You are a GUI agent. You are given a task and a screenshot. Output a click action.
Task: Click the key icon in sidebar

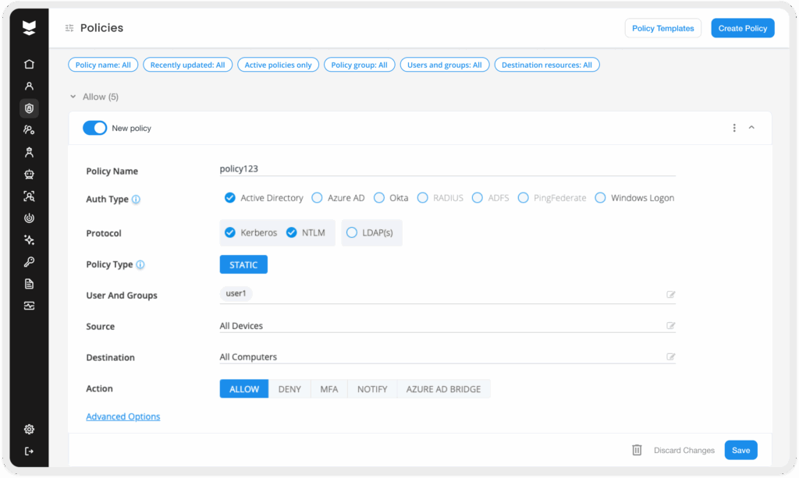coord(29,262)
